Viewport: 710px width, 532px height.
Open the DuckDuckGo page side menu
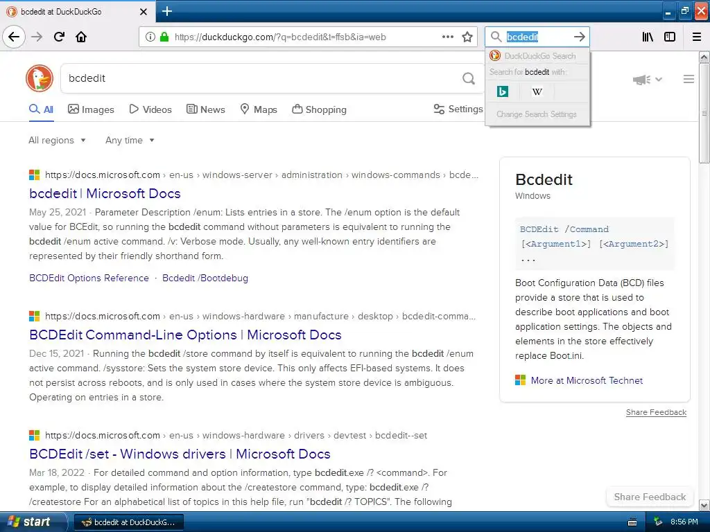689,79
